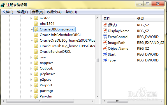Click the values pane scroll-left arrow
167x105 pixels.
click(104, 101)
